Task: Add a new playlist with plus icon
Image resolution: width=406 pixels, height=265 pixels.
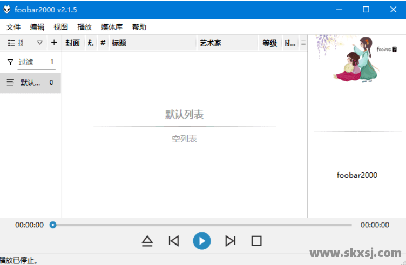Action: click(x=53, y=43)
